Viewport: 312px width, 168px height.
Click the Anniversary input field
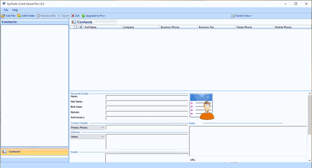click(x=147, y=118)
